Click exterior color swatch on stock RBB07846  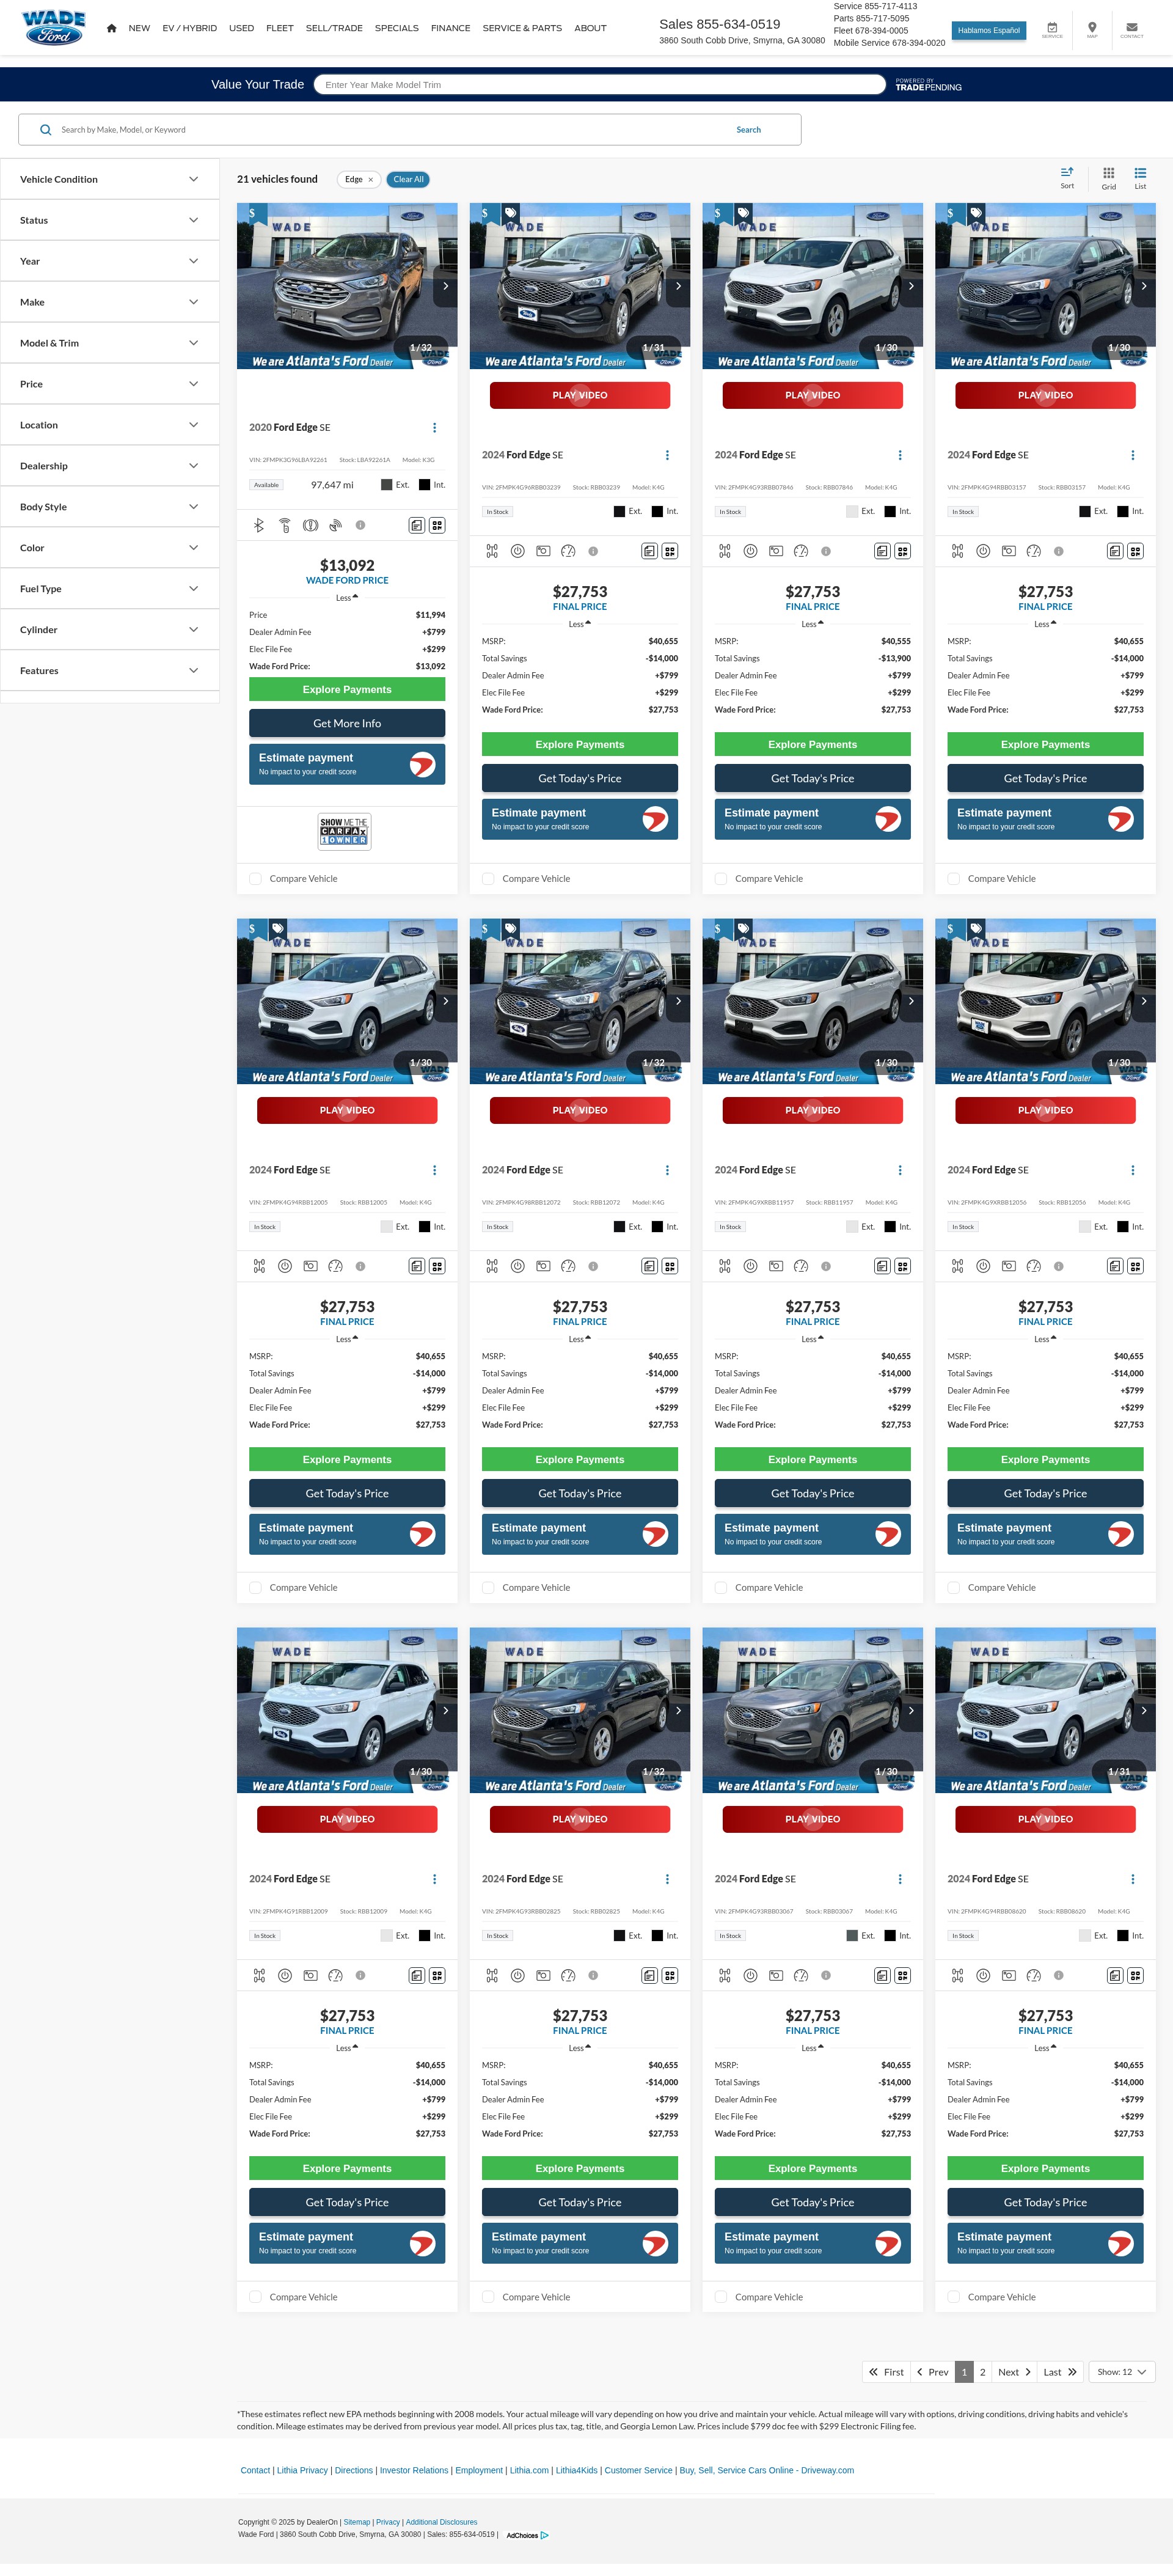[851, 512]
